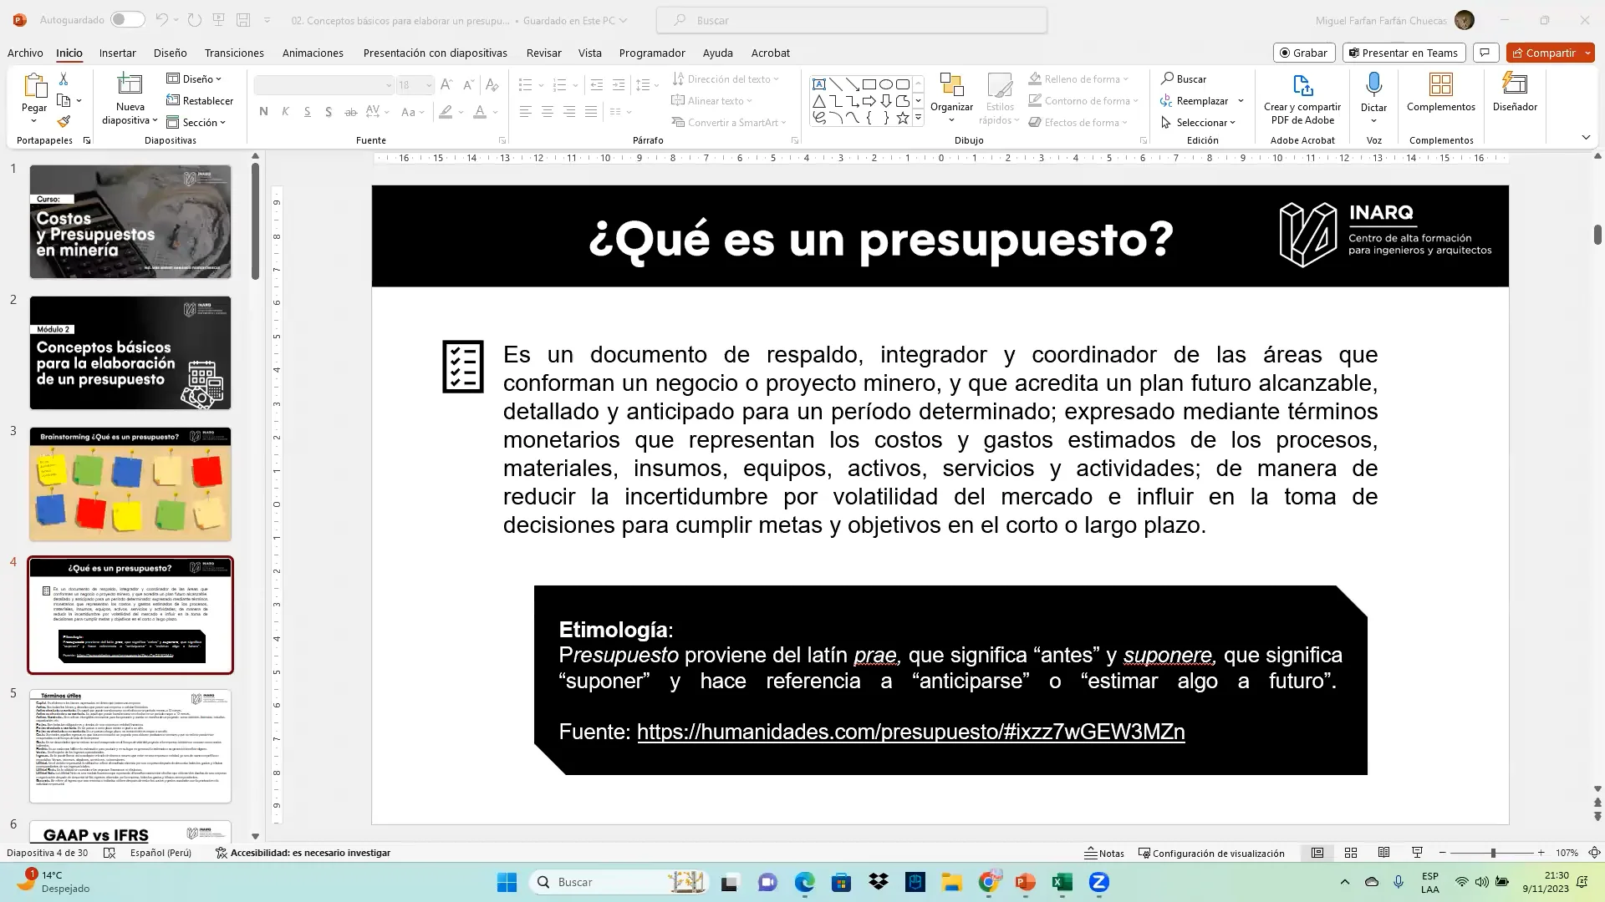Click the Copiar formato brush

tap(65, 121)
